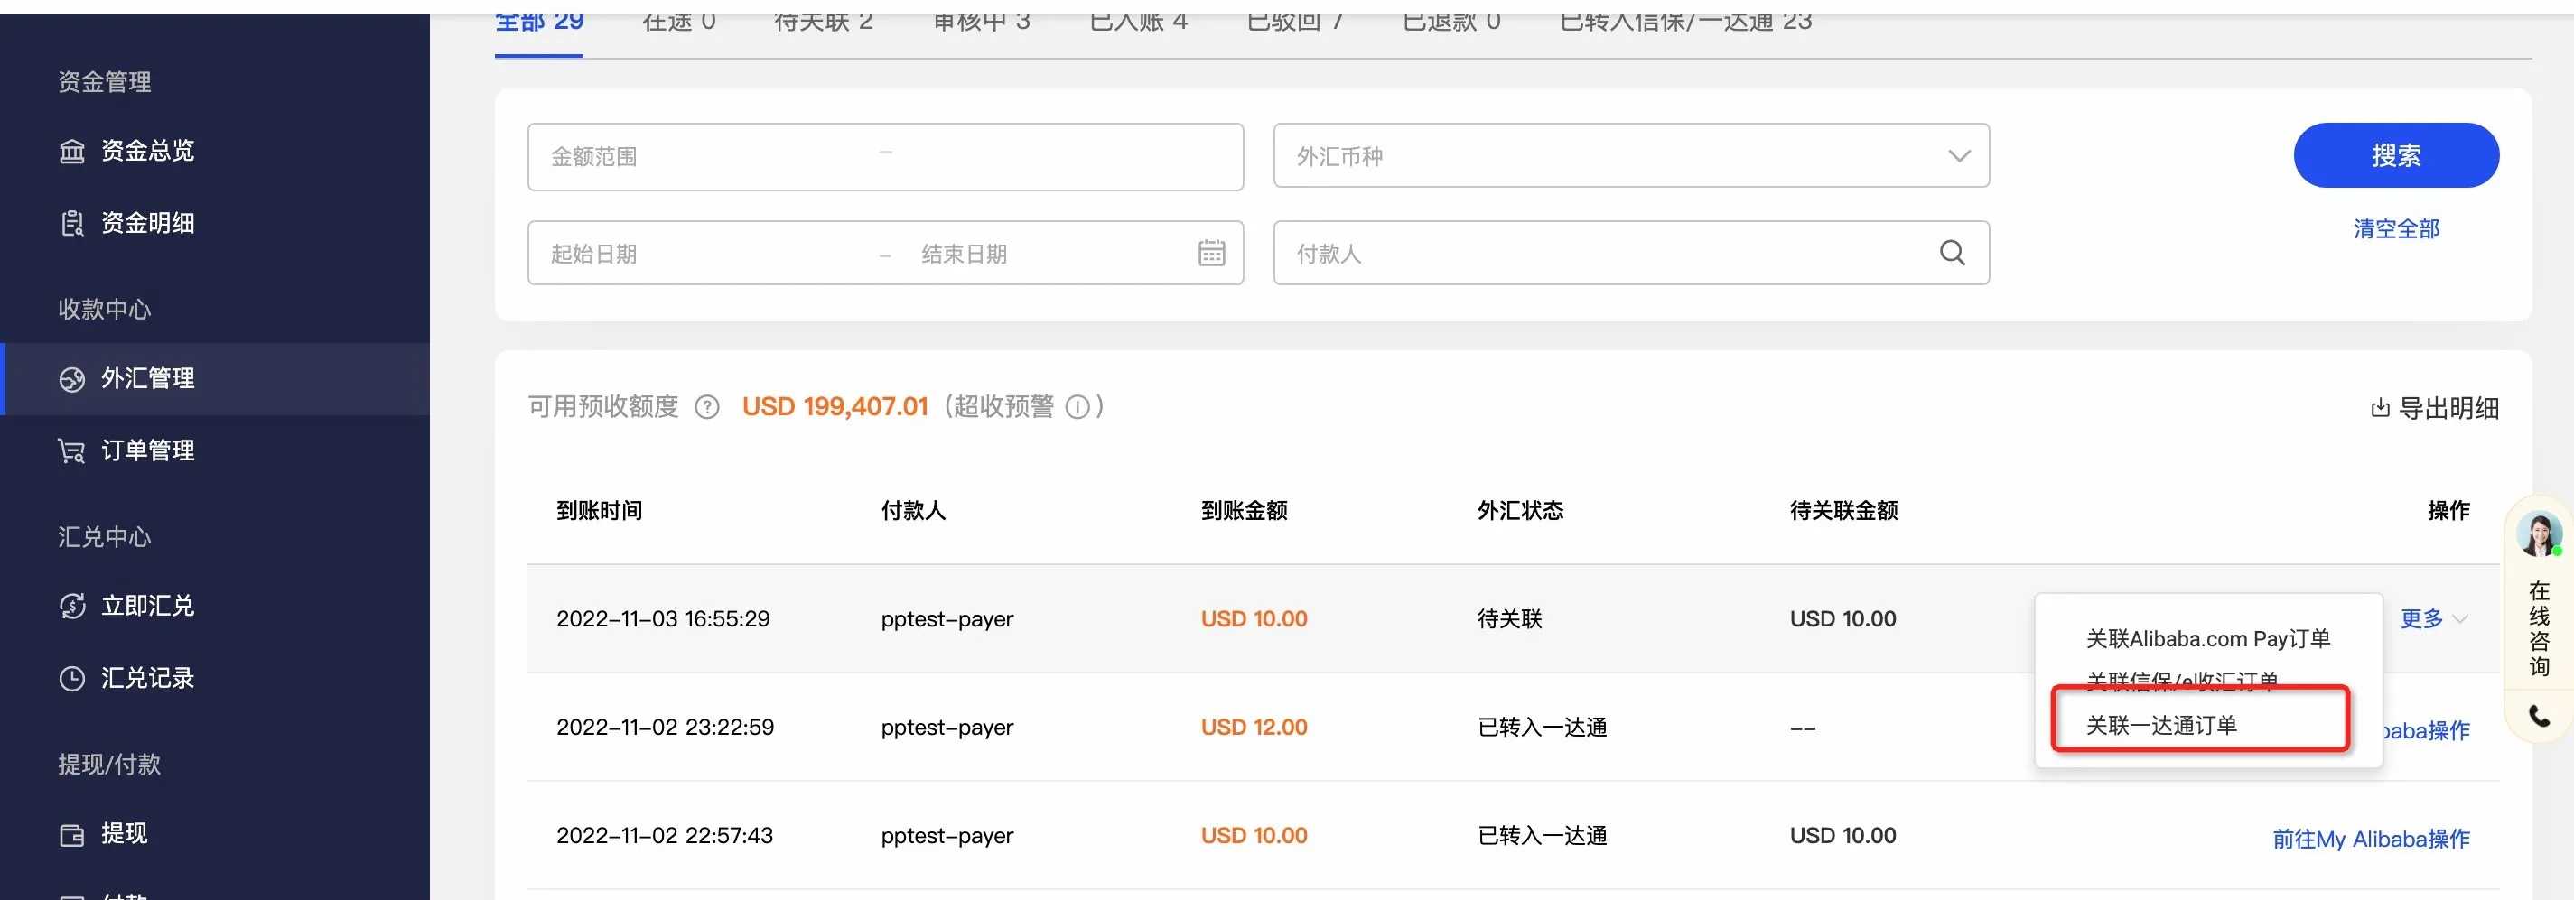Open the calendar icon in date range field
2574x900 pixels.
tap(1211, 254)
